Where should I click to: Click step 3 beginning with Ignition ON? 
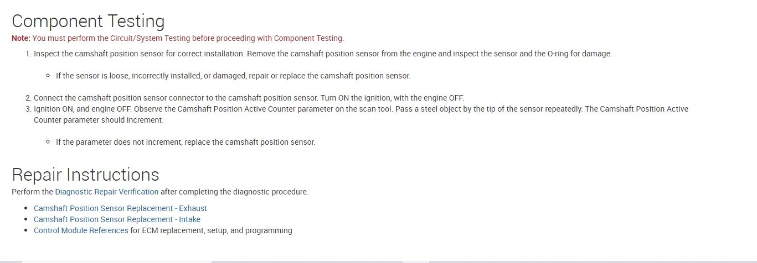[361, 109]
